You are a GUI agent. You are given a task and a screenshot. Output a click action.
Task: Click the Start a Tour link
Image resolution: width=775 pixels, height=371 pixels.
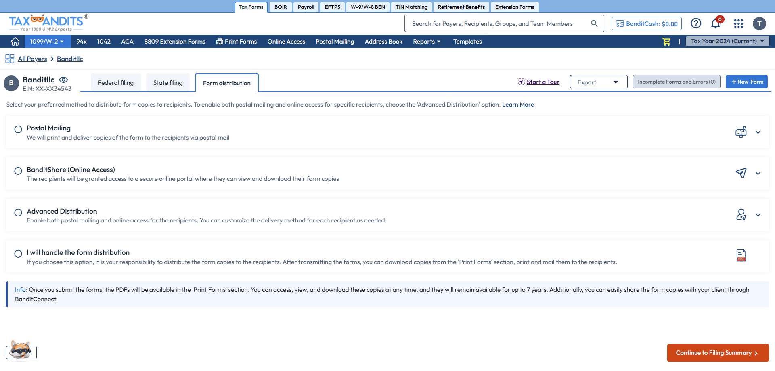pyautogui.click(x=543, y=82)
